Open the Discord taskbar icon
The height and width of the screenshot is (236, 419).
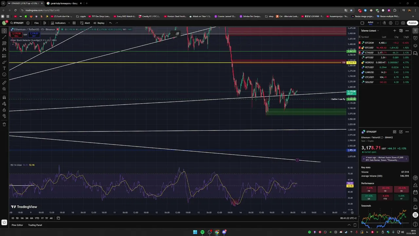tap(224, 232)
